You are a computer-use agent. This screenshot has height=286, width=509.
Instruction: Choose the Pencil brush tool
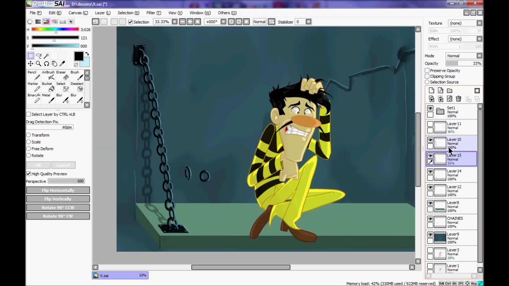click(33, 75)
